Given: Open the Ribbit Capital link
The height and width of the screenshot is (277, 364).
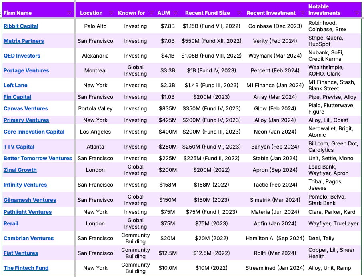Looking at the screenshot, I should coord(21,26).
